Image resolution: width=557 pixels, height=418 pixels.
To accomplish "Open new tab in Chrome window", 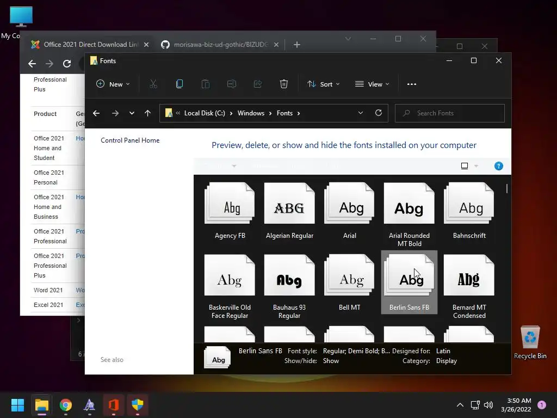I will click(297, 45).
